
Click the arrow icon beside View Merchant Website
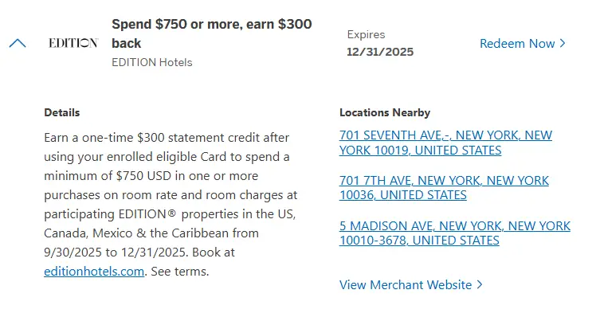tap(480, 284)
